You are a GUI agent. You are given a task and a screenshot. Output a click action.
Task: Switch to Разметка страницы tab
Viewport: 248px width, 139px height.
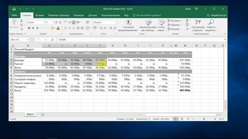click(59, 15)
